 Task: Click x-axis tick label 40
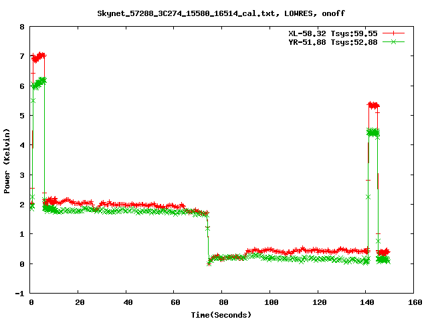128,302
